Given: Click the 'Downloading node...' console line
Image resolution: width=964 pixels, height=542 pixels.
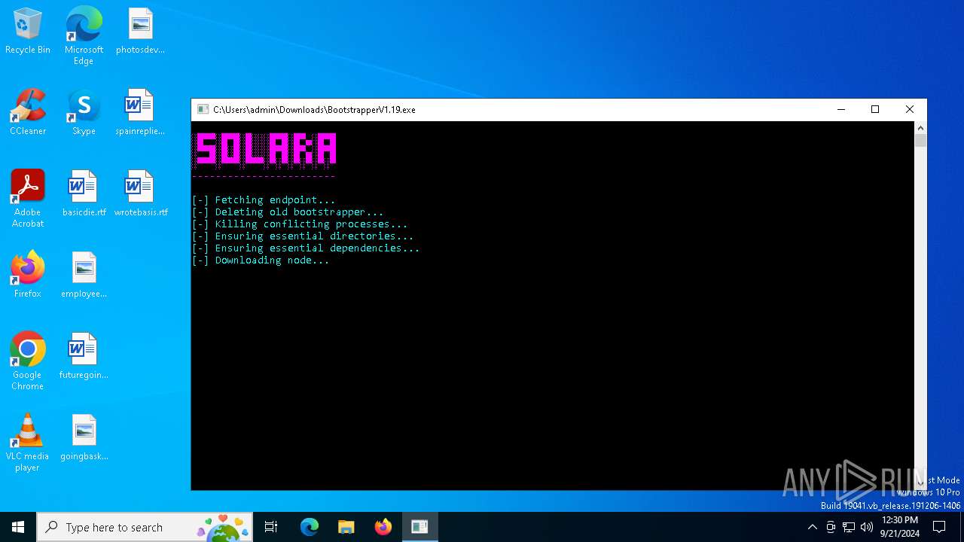Looking at the screenshot, I should (261, 260).
